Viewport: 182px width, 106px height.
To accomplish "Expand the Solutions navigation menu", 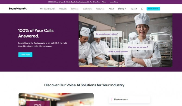I will tap(75, 9).
